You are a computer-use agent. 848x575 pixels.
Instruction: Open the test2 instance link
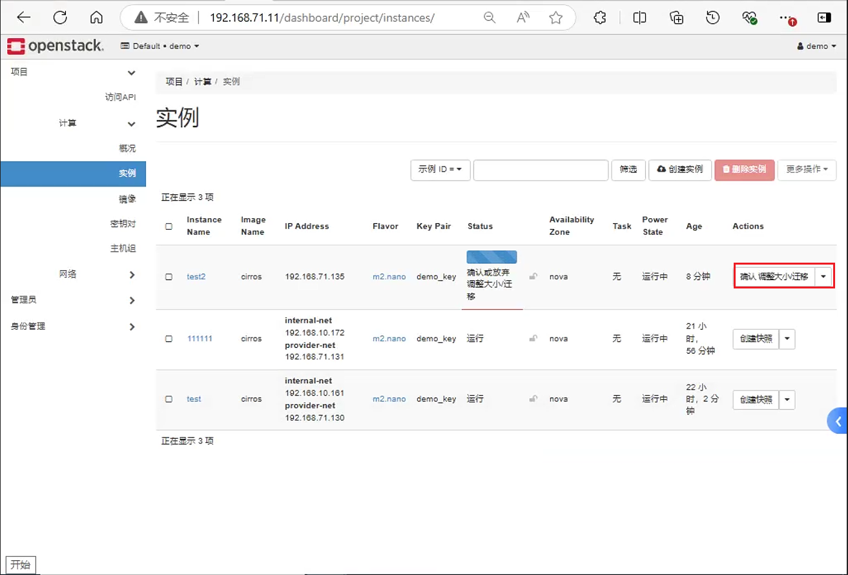point(196,277)
